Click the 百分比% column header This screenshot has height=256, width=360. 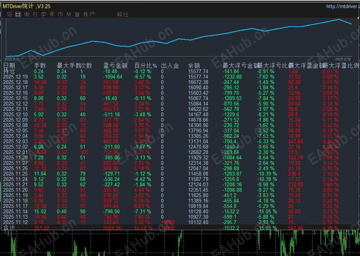click(146, 66)
